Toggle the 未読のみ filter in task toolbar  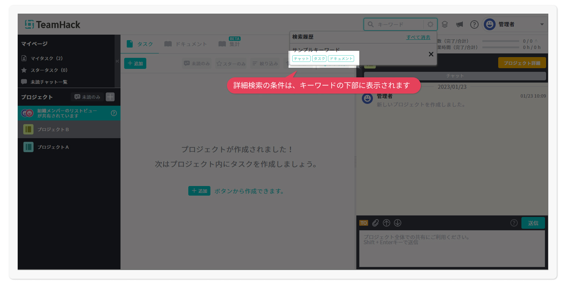click(197, 63)
